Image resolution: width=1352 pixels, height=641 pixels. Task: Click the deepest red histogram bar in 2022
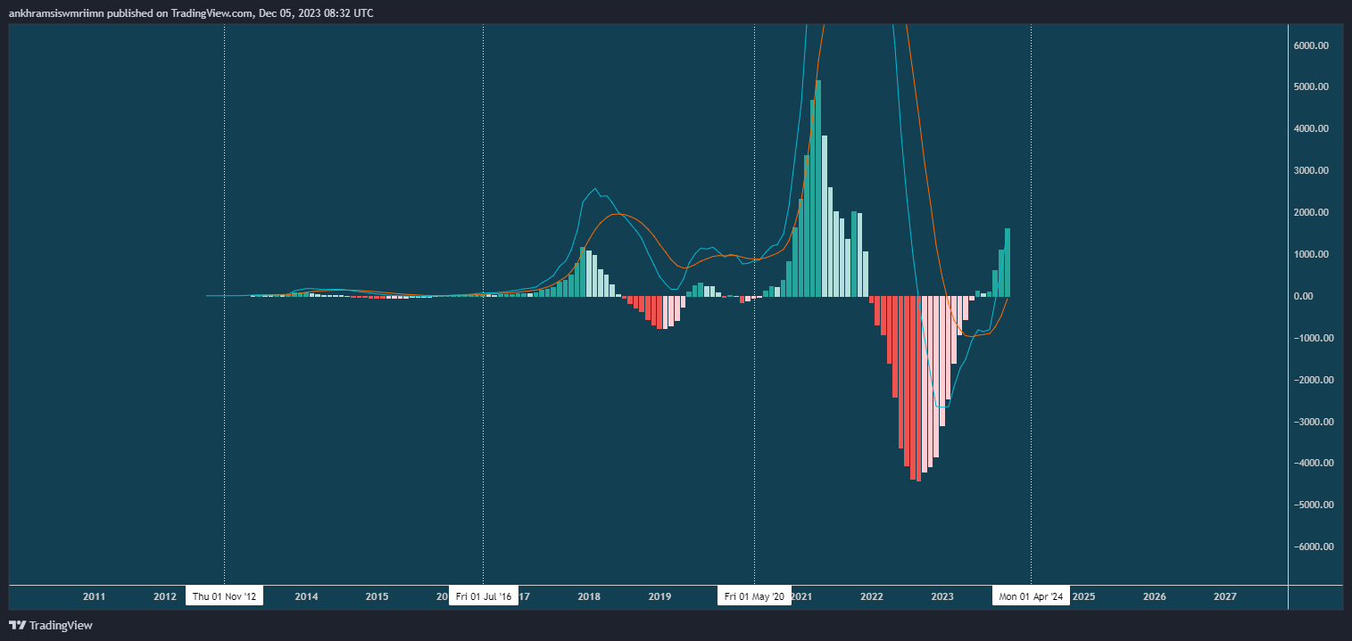[918, 389]
